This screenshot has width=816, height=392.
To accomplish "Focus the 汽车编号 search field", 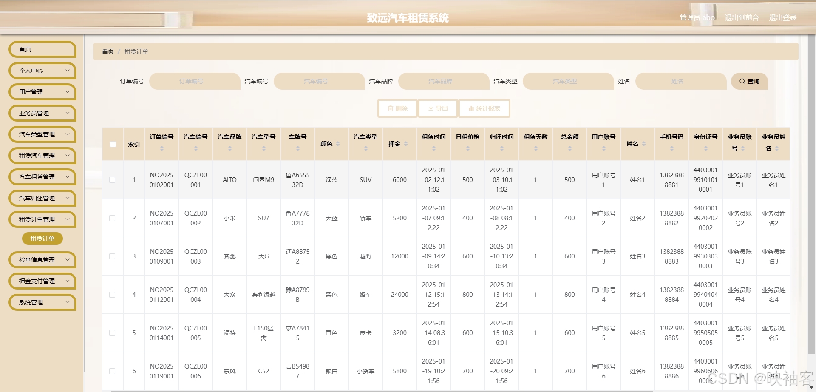I will point(319,81).
